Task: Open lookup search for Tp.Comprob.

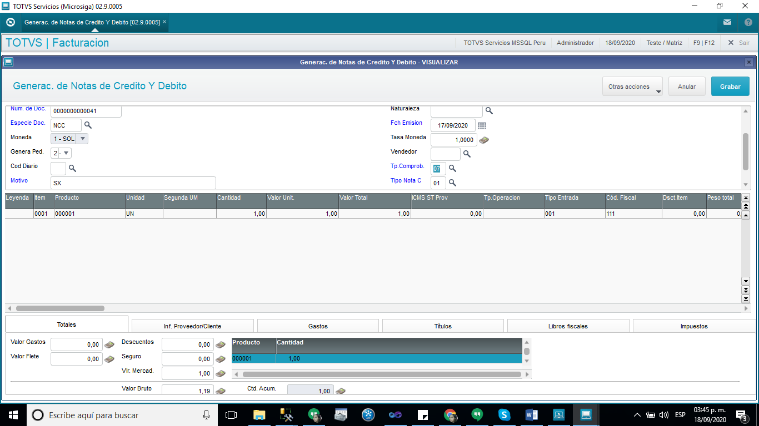Action: [x=452, y=168]
